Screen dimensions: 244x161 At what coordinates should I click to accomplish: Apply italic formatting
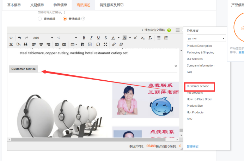click(91, 38)
